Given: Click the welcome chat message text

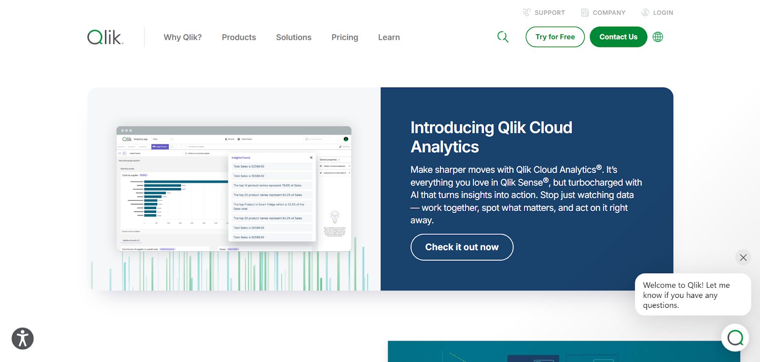Looking at the screenshot, I should (x=686, y=295).
